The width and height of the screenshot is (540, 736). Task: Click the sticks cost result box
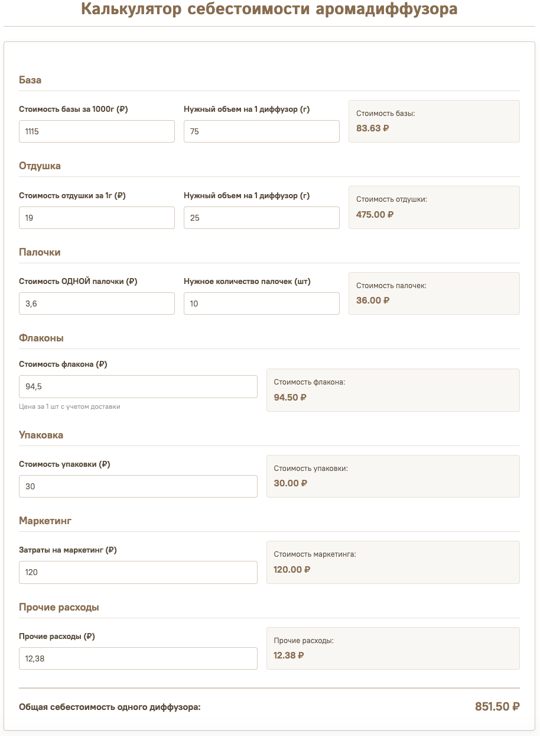click(x=434, y=293)
